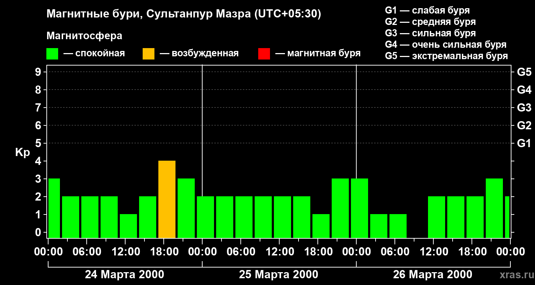
Task: Click the '— магнитная буря' legend label
Action: point(318,53)
